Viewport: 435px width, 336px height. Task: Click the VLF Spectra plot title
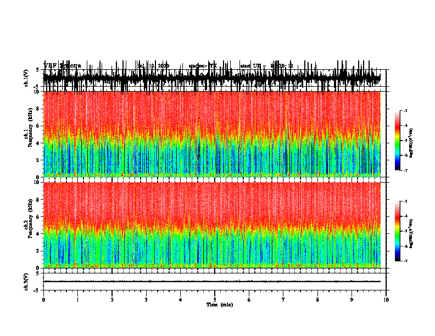[63, 66]
